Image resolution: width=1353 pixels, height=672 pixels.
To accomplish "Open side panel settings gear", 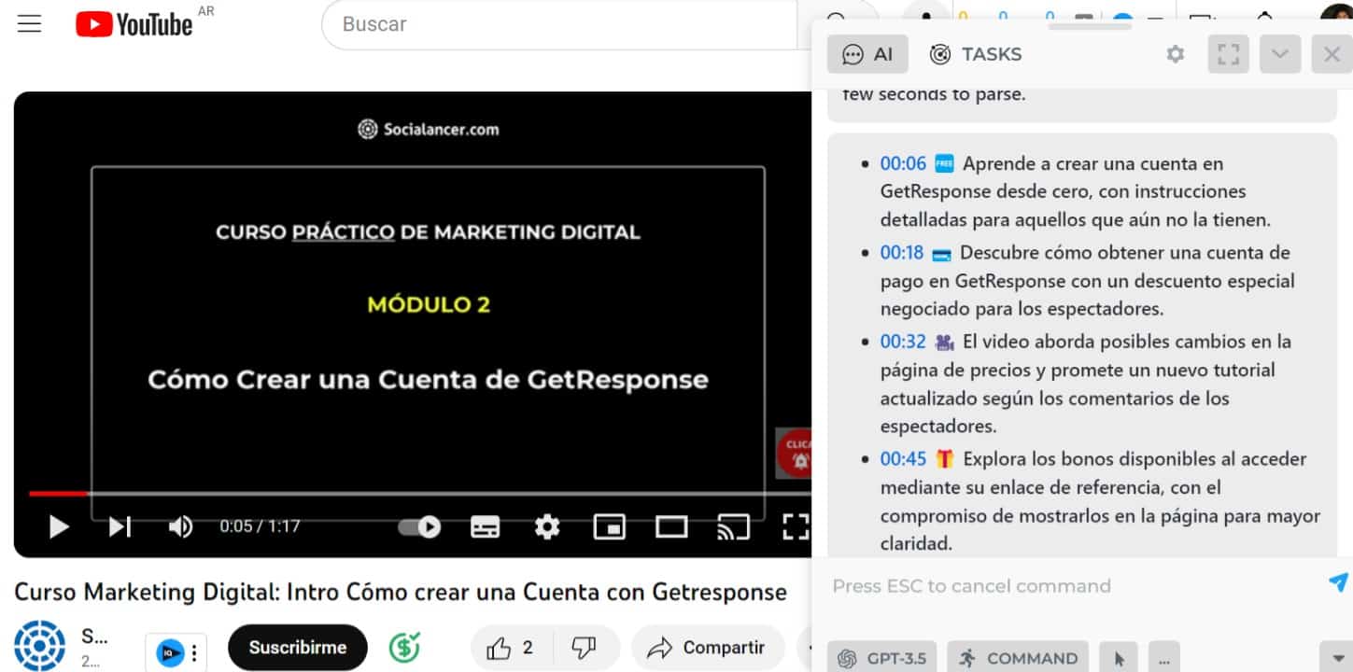I will tap(1176, 54).
